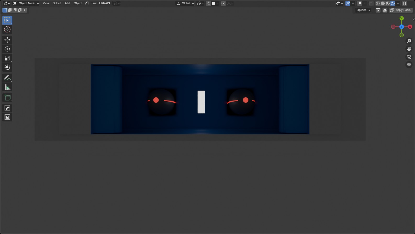Click the pan hand viewport button
Viewport: 415px width, 234px height.
409,49
